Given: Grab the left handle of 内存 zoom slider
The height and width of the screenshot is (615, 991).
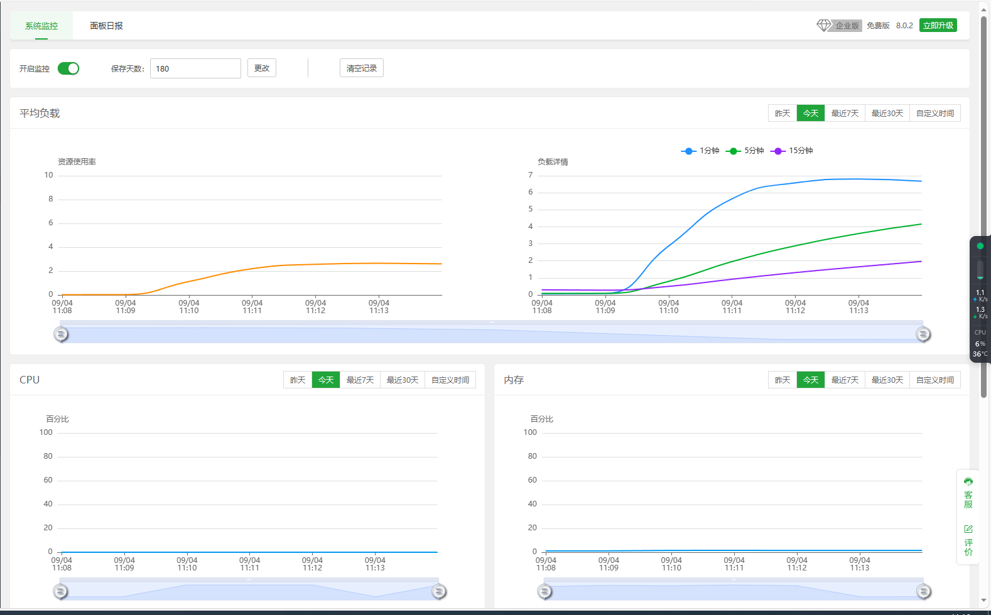Looking at the screenshot, I should (545, 591).
